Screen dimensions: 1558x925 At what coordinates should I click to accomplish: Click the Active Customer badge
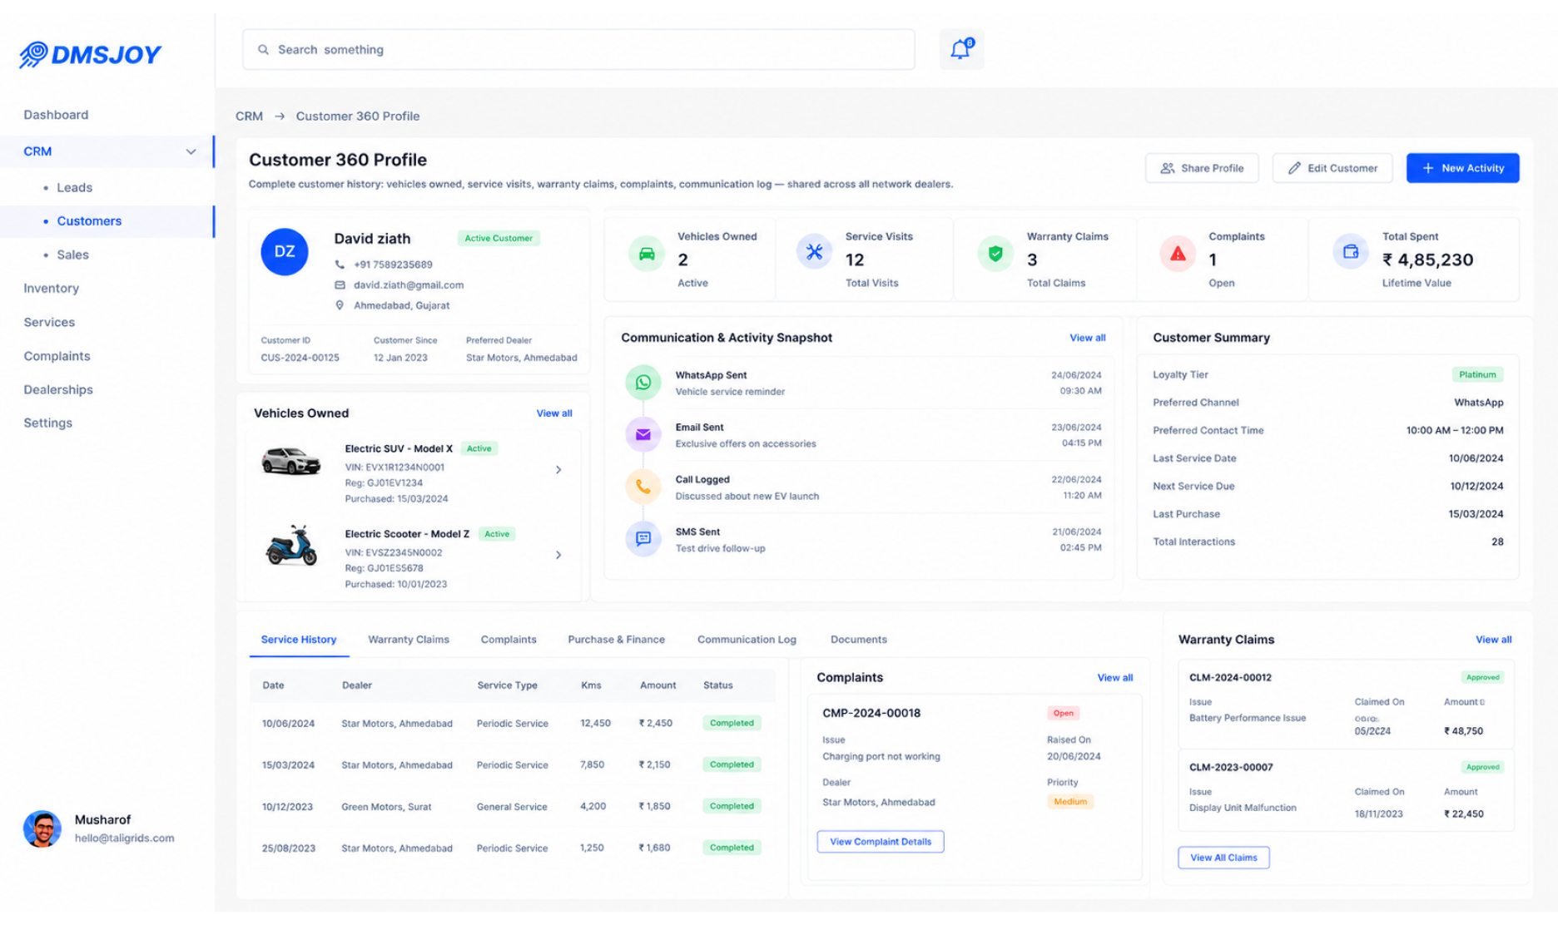click(x=499, y=239)
